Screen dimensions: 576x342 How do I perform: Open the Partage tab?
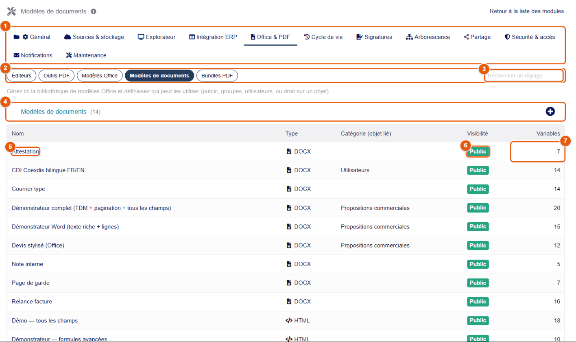click(477, 37)
